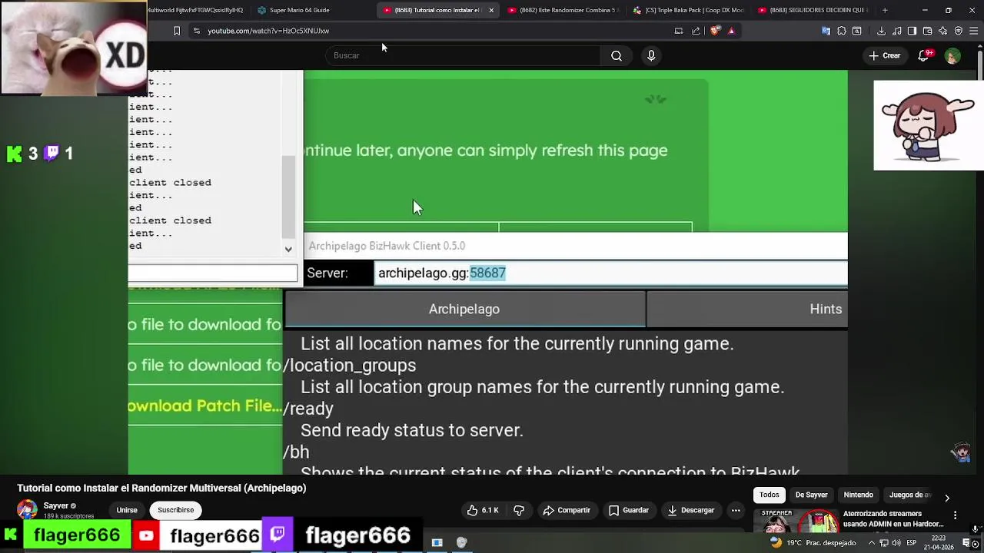Screen dimensions: 984x553
Task: Open the more actions three-dot menu
Action: point(736,510)
